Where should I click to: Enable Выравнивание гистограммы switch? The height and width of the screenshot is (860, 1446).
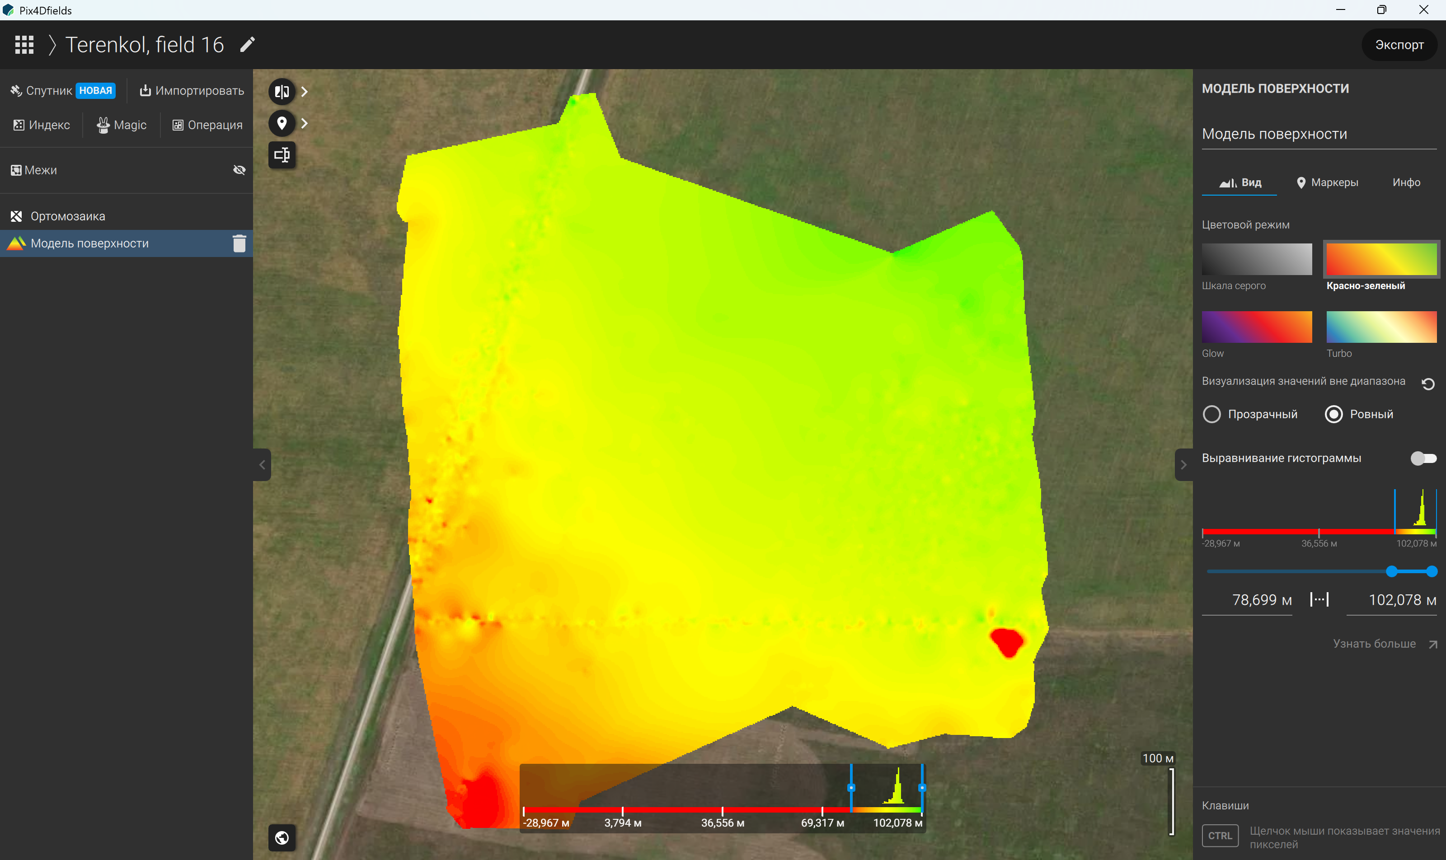[x=1423, y=458]
